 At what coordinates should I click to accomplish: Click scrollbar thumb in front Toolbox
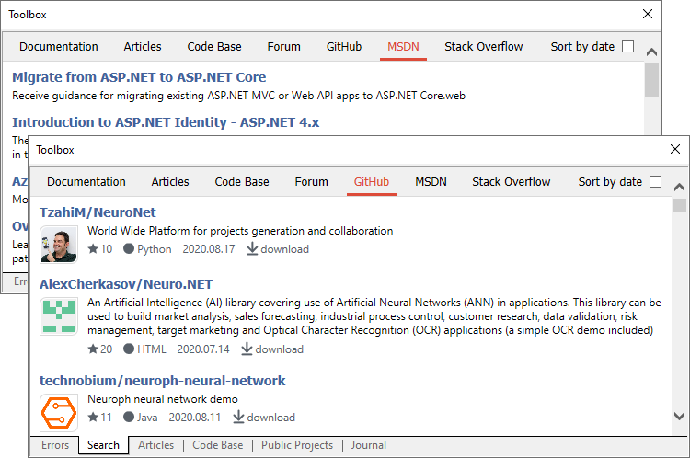pos(680,205)
